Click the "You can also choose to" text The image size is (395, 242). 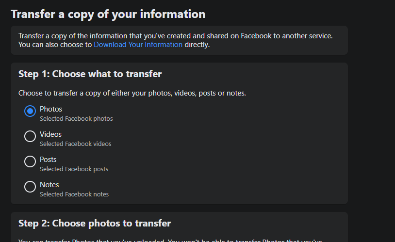55,45
